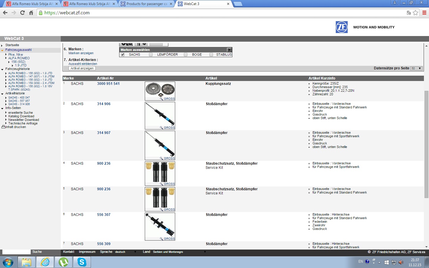Check the LEMFÖRDER brand checkbox
The image size is (429, 268).
(151, 55)
